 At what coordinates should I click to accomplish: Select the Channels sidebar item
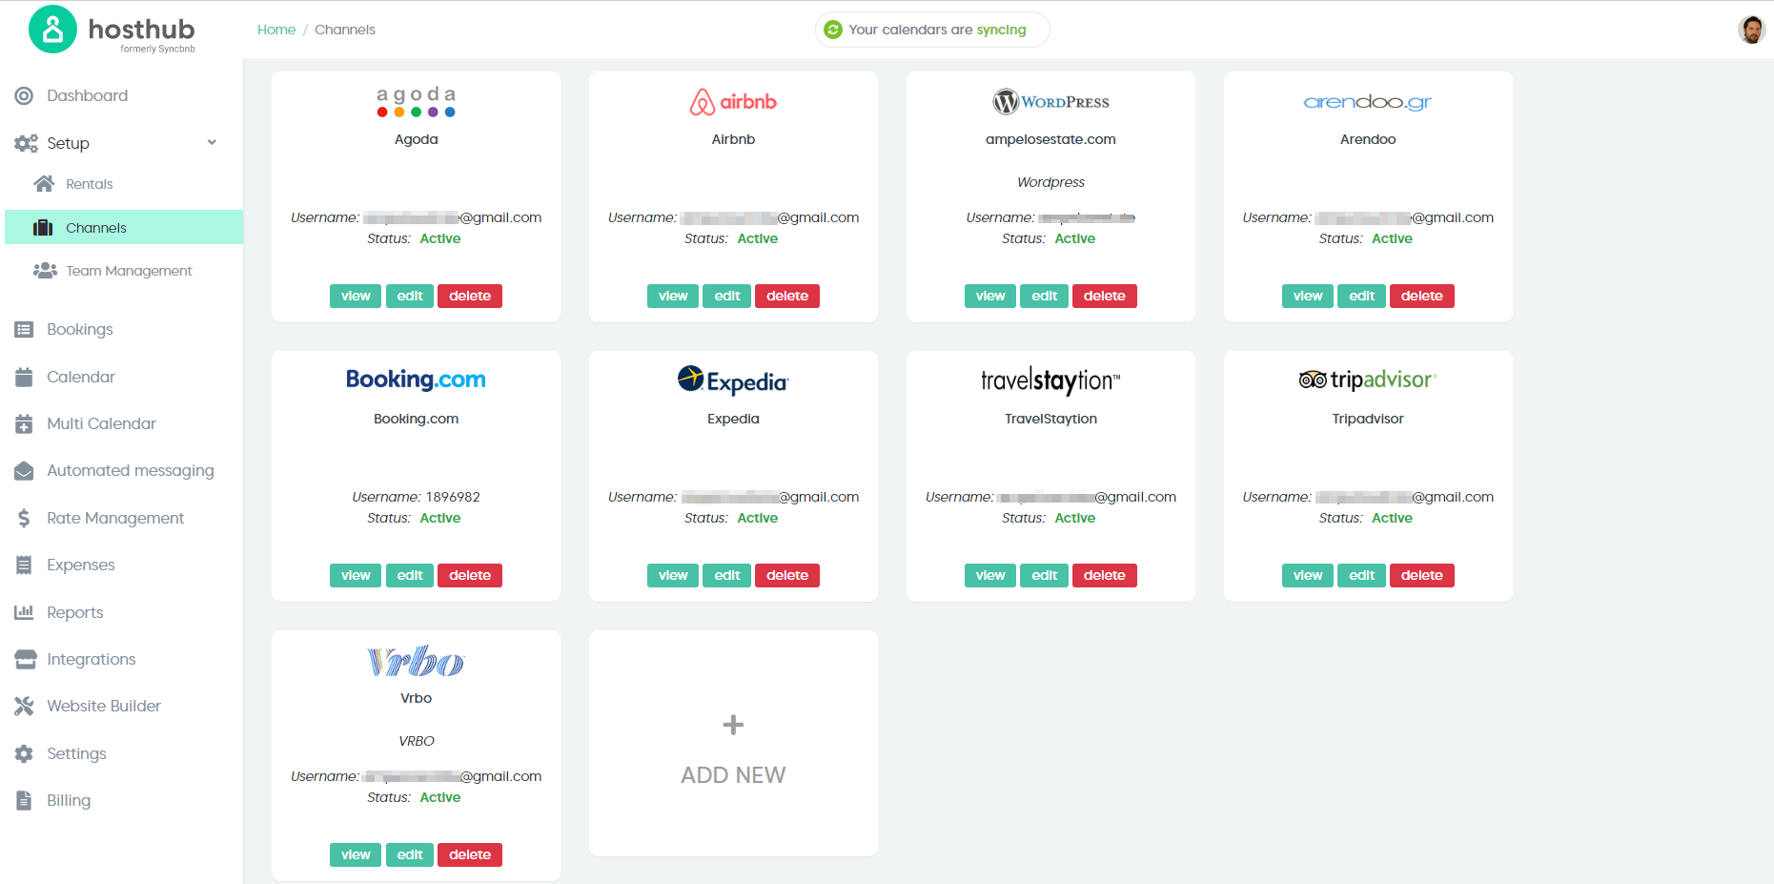click(x=124, y=227)
